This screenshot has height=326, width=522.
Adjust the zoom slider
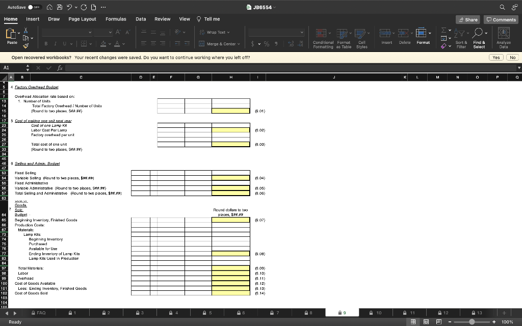tap(472, 322)
